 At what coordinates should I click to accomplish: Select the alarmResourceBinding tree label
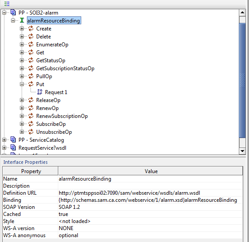[54, 21]
